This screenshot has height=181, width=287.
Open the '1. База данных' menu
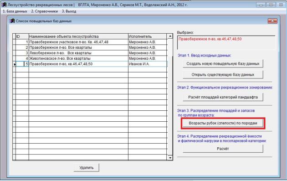[x=15, y=11]
